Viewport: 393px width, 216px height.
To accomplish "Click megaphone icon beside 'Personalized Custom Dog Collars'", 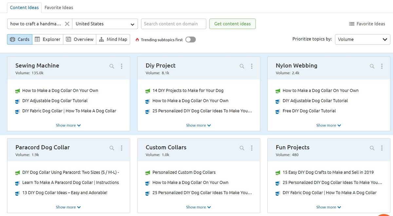I will coord(148,173).
